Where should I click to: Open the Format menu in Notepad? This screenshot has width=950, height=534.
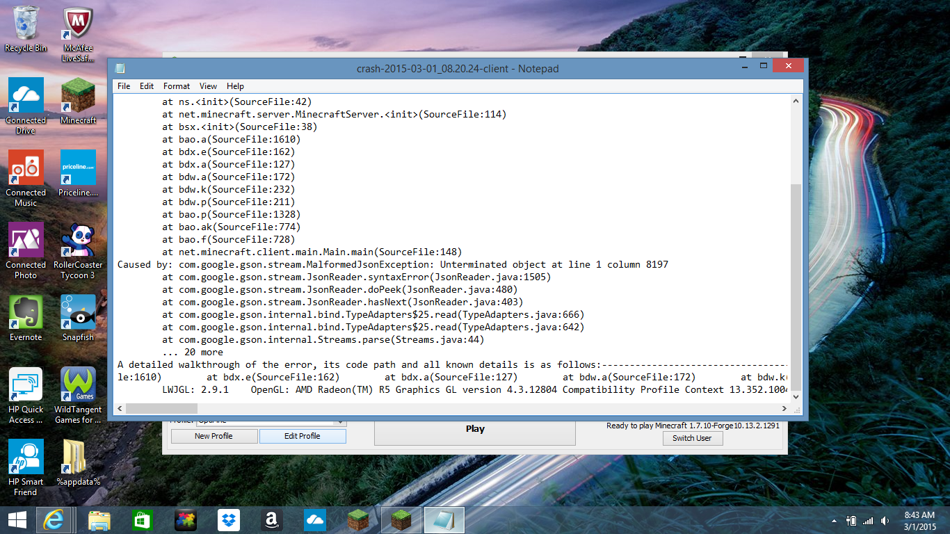(x=177, y=86)
